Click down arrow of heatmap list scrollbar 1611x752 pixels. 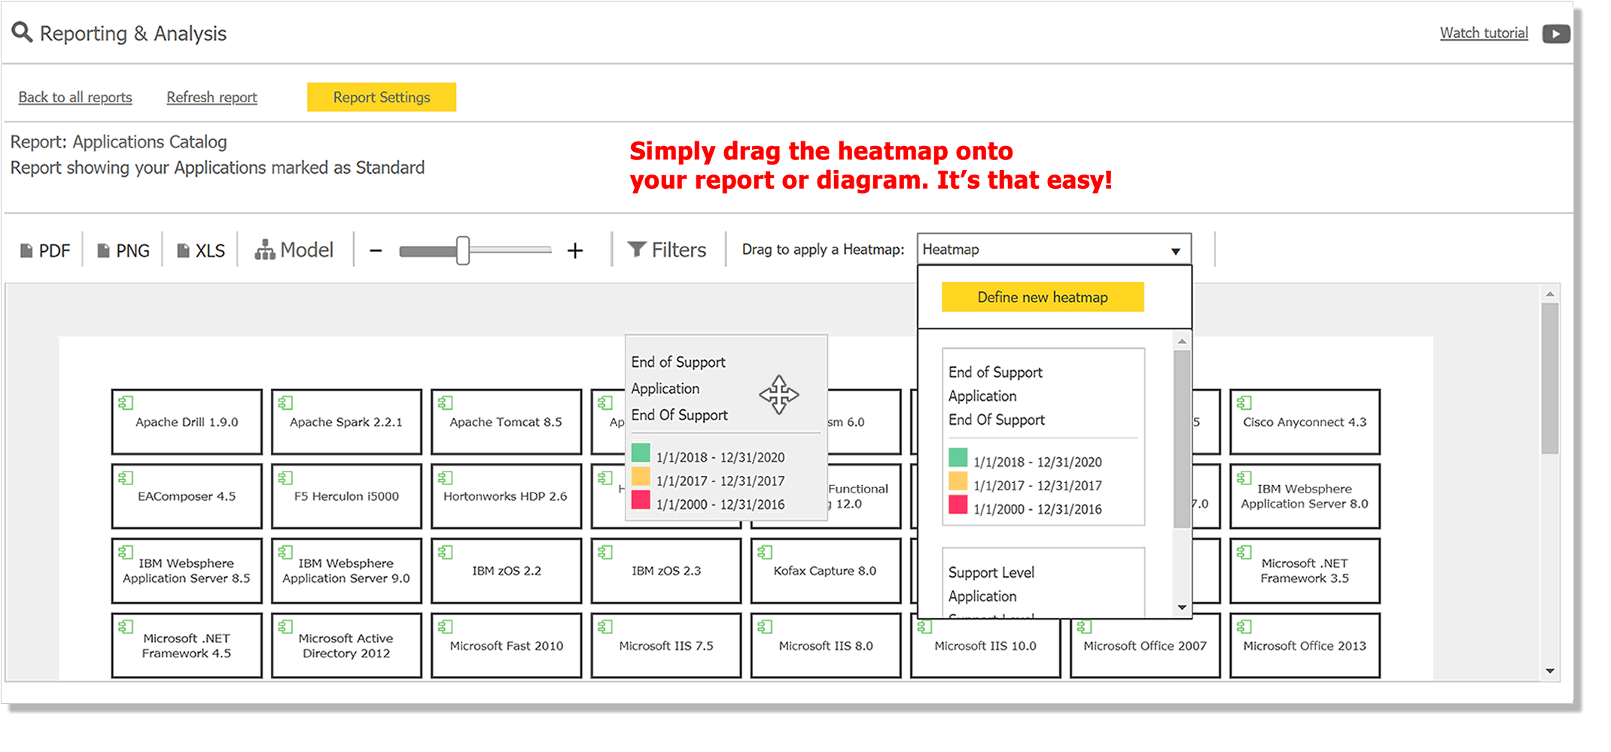coord(1182,608)
